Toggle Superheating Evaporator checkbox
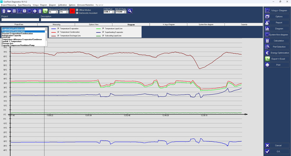 click(103, 32)
